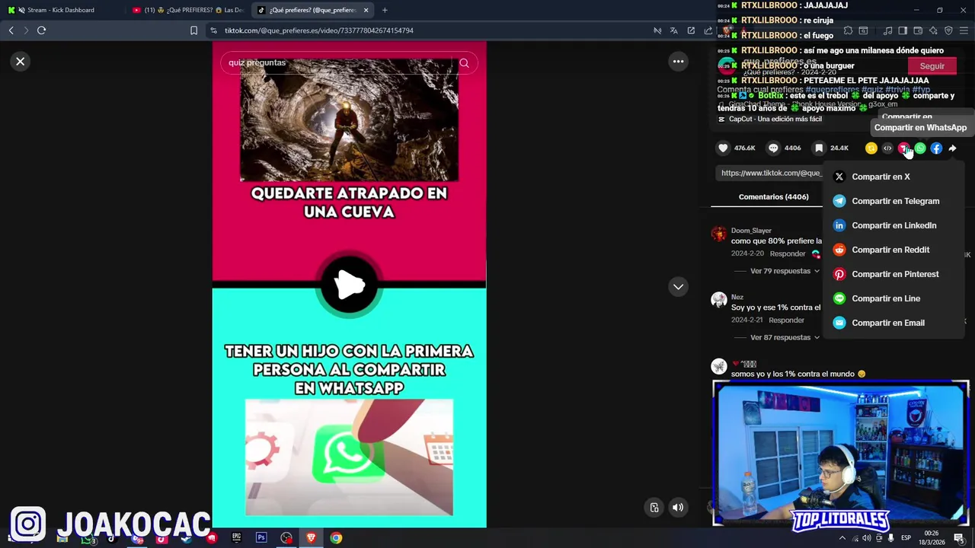The image size is (975, 548).
Task: Select Compartir en X
Action: coord(893,177)
